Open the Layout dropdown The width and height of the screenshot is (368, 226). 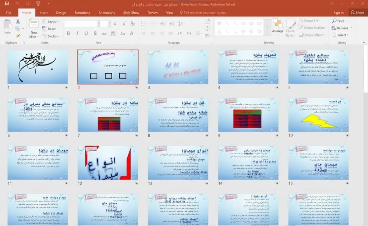[51, 21]
